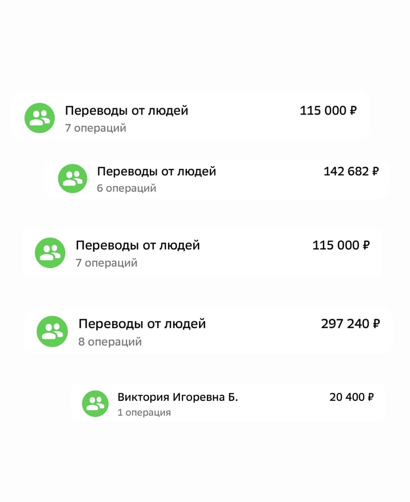Click the topmost "7 операций" subtitle
The image size is (410, 502).
coord(95,128)
